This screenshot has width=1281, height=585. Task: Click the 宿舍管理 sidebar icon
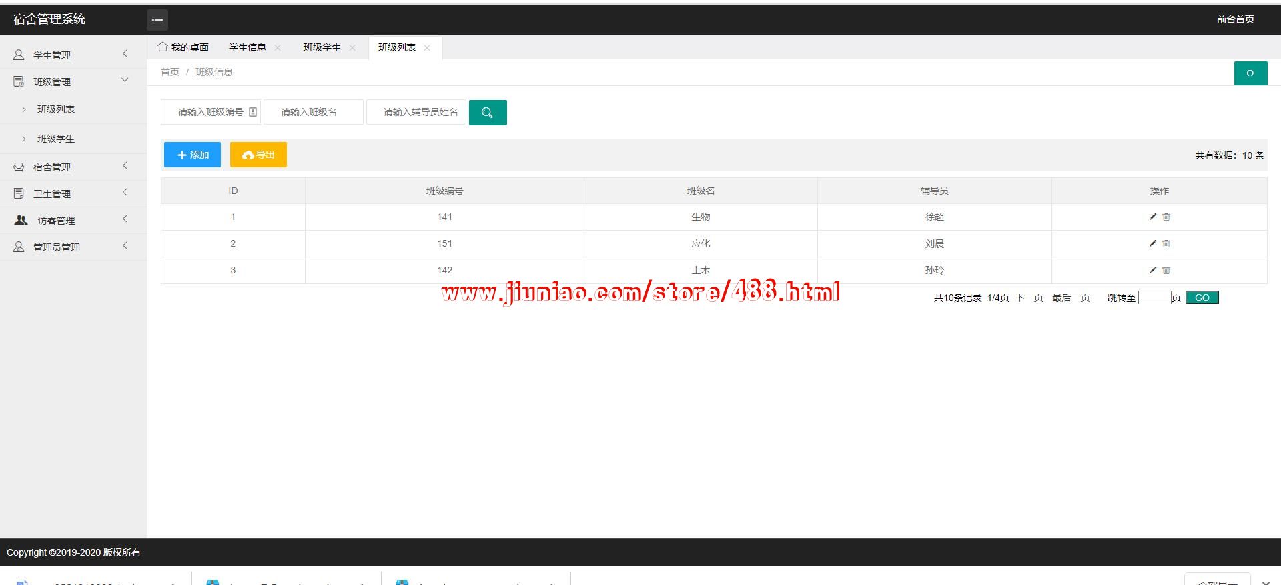coord(19,167)
